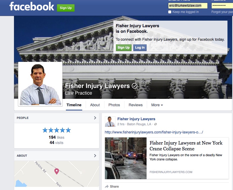The height and width of the screenshot is (190, 233).
Task: Open the Forgot your password link
Action: point(222,12)
